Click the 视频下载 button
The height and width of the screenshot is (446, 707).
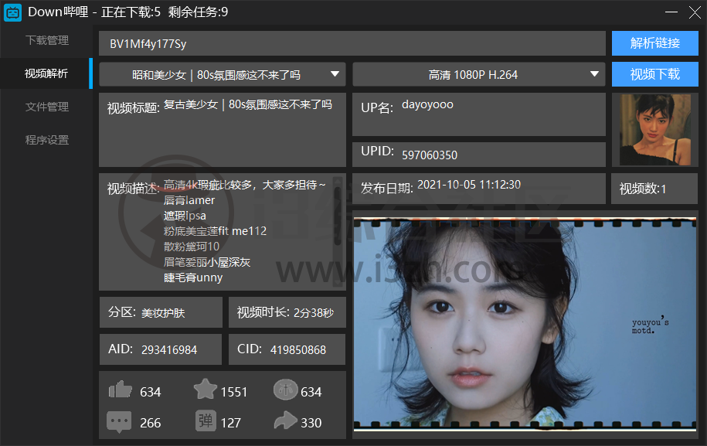[x=654, y=74]
